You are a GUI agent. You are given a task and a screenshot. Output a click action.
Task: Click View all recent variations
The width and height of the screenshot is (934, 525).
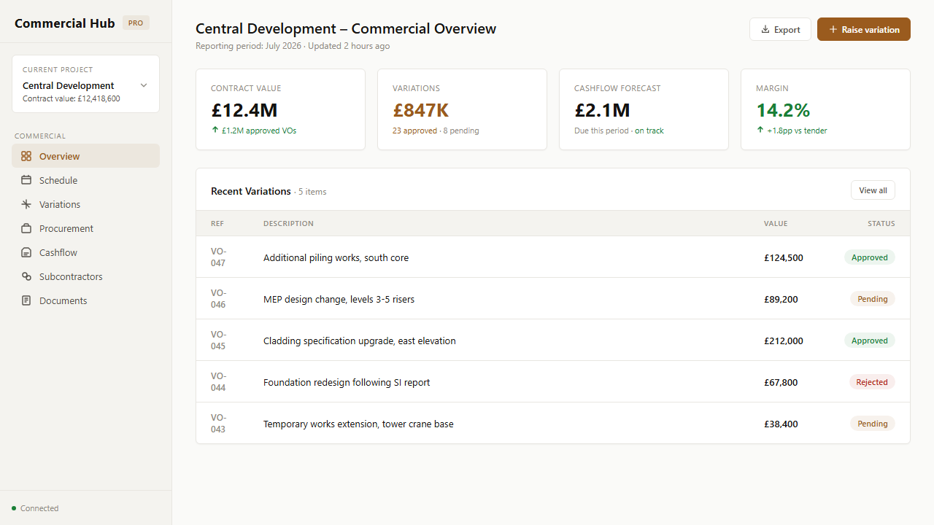pyautogui.click(x=873, y=190)
